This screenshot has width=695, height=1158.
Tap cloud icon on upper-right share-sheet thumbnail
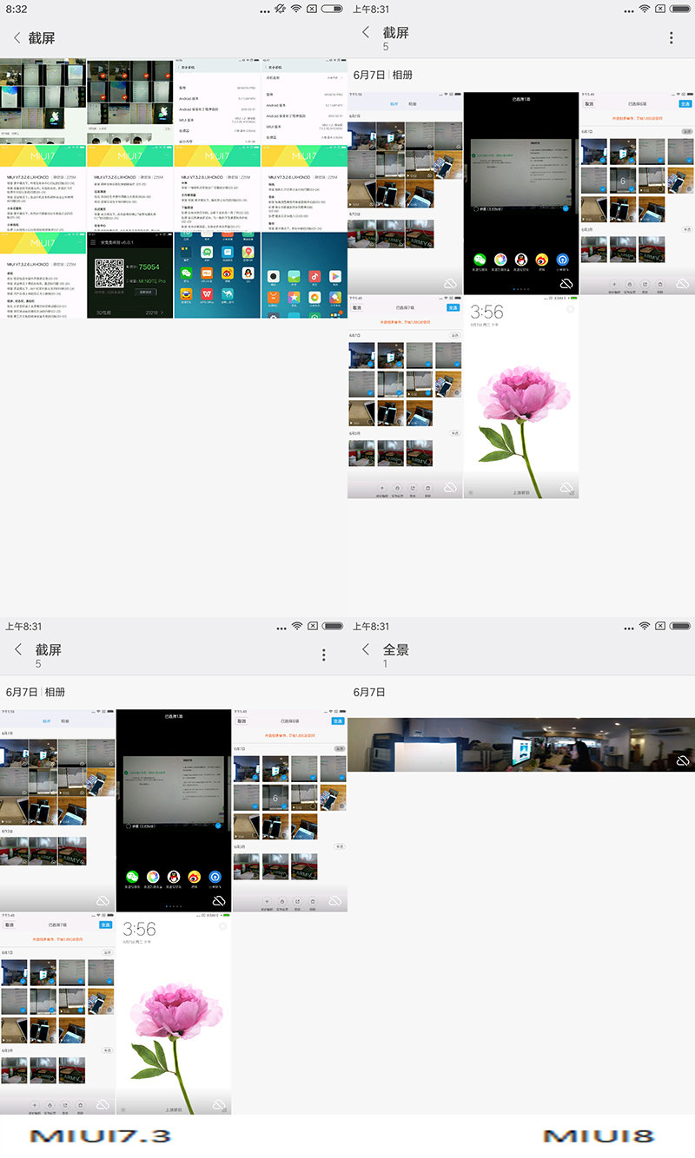(566, 284)
